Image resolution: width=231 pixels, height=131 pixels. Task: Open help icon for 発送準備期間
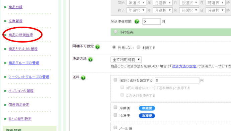click(137, 22)
